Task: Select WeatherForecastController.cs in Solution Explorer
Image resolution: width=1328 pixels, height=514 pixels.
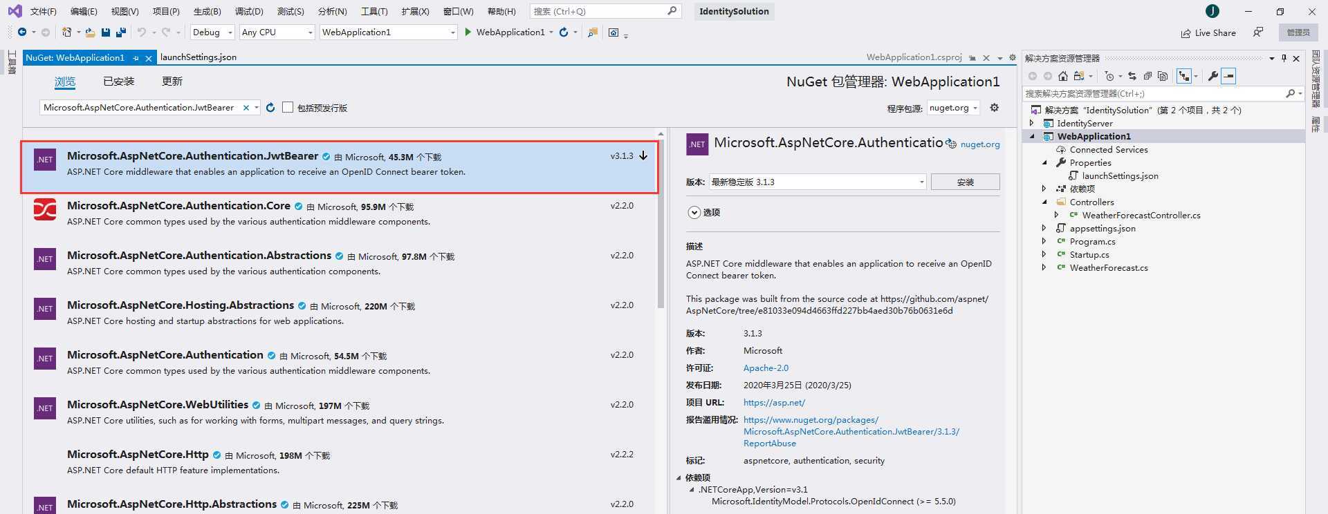Action: pos(1141,215)
